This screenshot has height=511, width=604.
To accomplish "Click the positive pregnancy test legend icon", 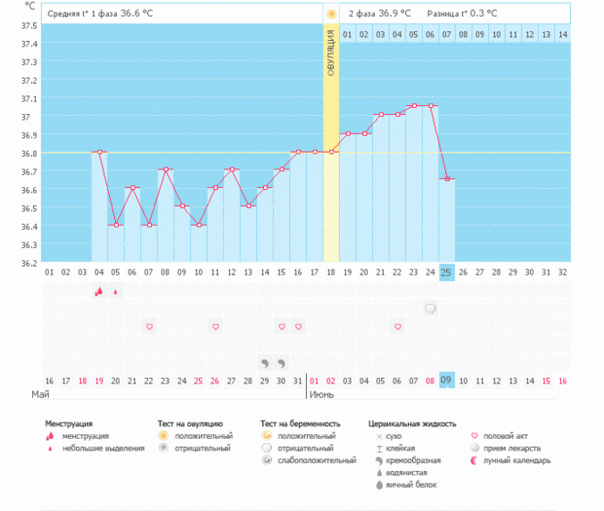I will point(267,436).
